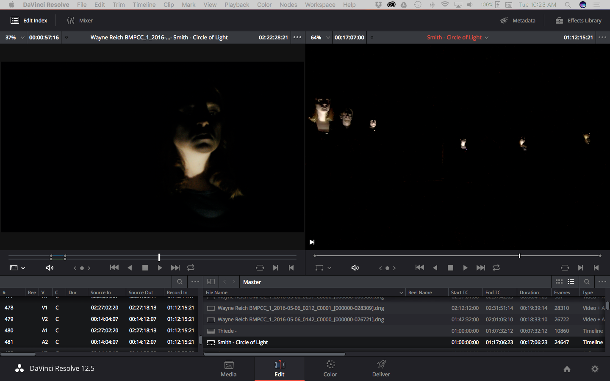610x381 pixels.
Task: Click the Wi-Fi status icon in menu bar
Action: [x=445, y=5]
